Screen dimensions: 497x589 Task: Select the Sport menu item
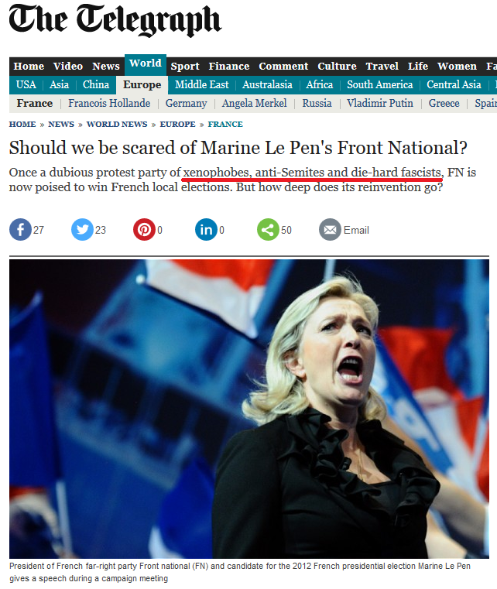[185, 66]
